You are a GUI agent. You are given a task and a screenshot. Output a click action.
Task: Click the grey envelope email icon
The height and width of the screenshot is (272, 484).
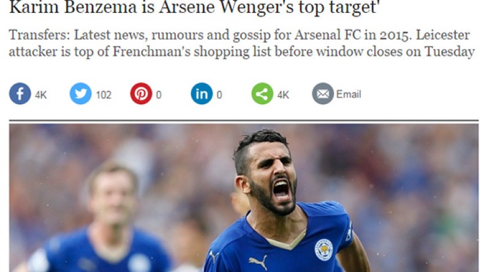tap(323, 94)
